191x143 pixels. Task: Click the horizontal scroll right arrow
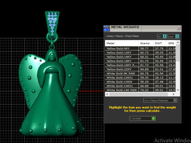[x=173, y=94]
